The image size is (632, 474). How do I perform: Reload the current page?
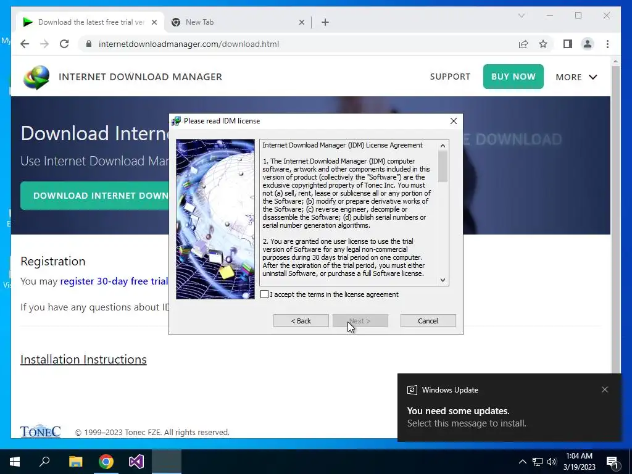[x=64, y=44]
